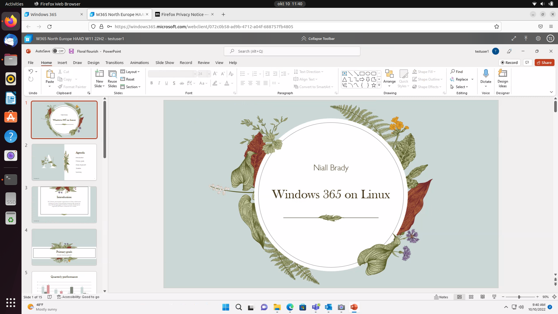Click the Format Painter brush
The image size is (558, 314).
coord(60,87)
